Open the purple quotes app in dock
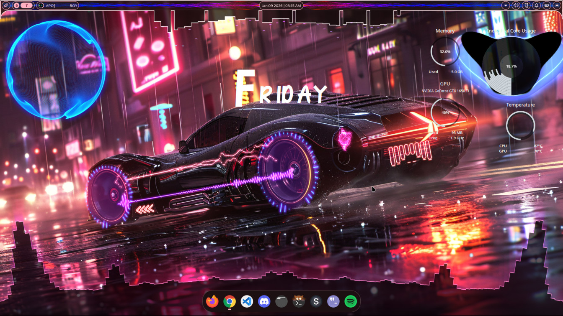This screenshot has height=316, width=563. [333, 301]
